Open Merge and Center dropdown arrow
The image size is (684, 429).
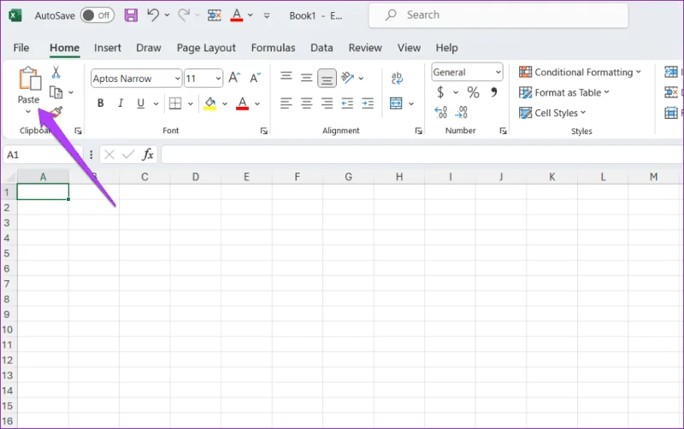click(x=411, y=103)
